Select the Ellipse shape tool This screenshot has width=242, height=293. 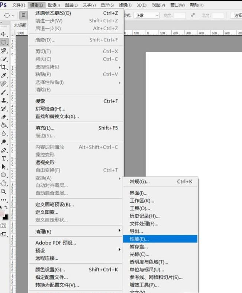pos(4,175)
